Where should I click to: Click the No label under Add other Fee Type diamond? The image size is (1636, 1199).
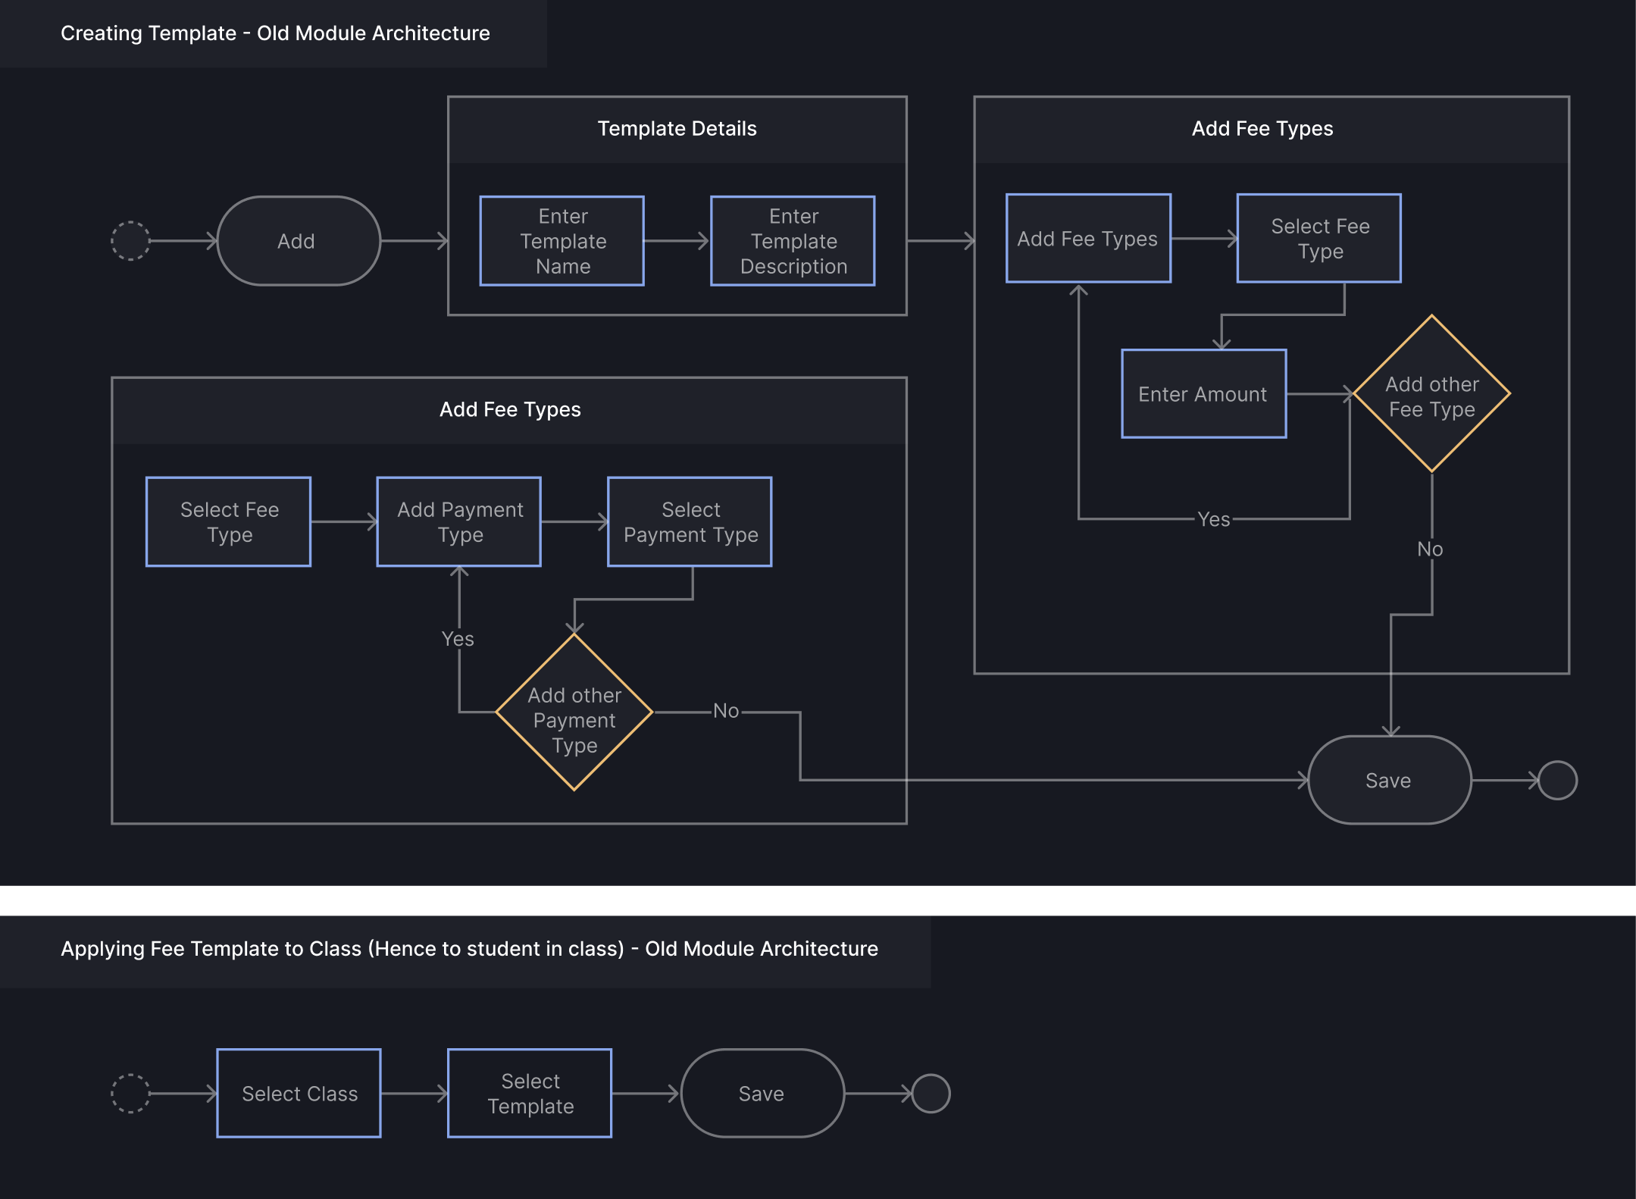coord(1430,549)
